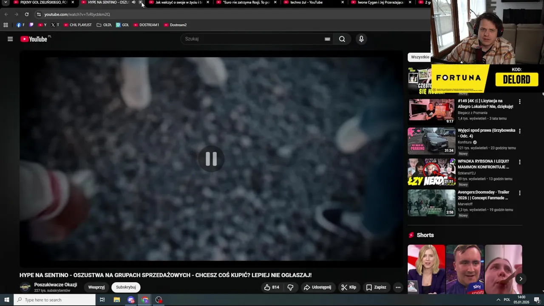
Task: Open the middle Shorts video with Sky Sports
Action: pyautogui.click(x=465, y=269)
